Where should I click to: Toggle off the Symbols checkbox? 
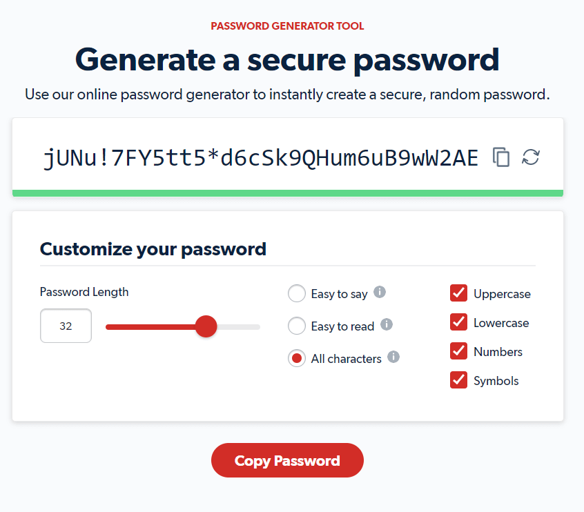click(459, 380)
